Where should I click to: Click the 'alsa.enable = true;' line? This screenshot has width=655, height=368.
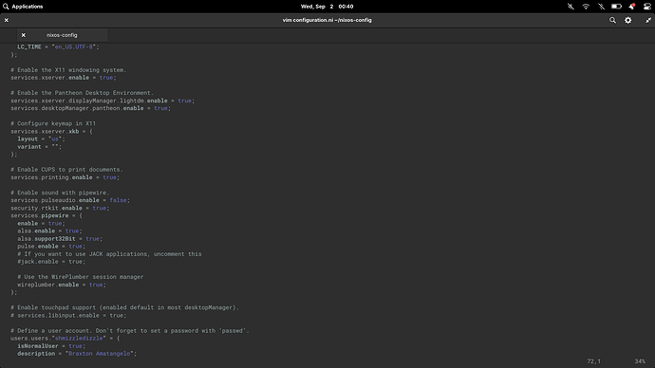pyautogui.click(x=49, y=230)
